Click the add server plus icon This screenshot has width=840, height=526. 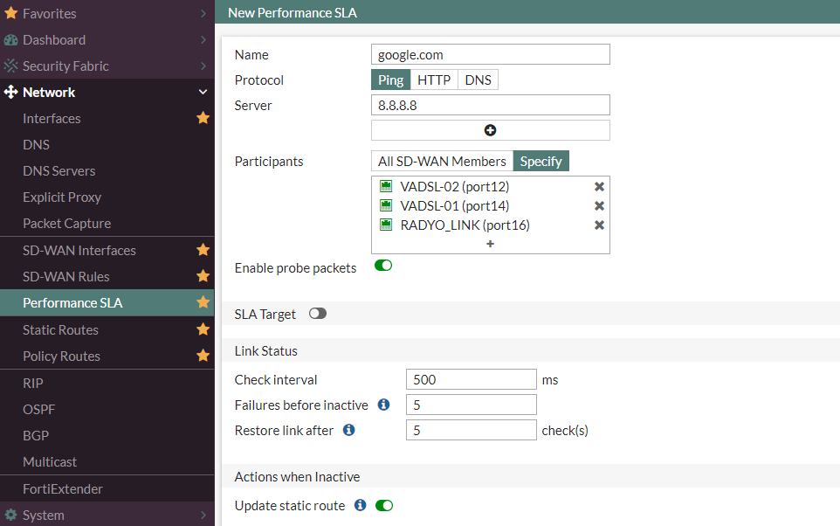click(490, 130)
